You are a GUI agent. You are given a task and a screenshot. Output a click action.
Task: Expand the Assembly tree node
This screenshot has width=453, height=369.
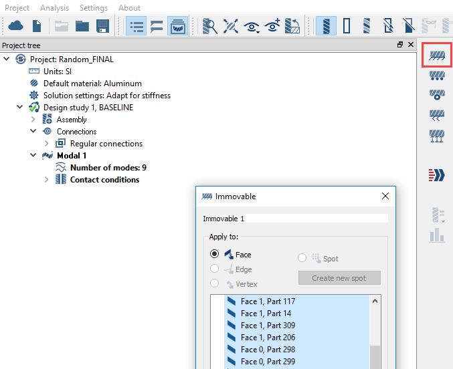click(33, 120)
